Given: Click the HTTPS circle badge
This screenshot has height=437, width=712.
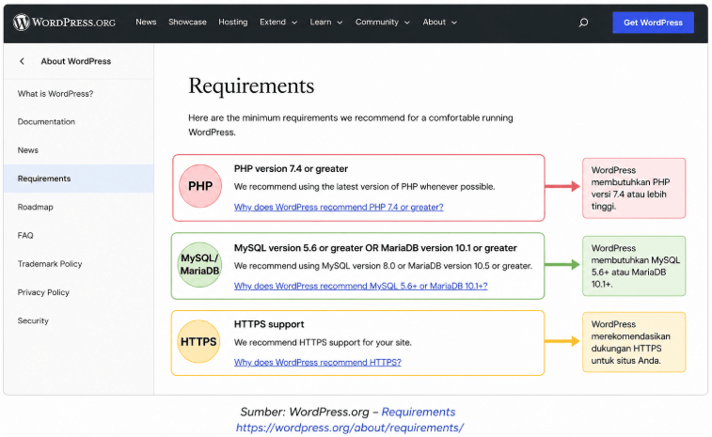Looking at the screenshot, I should coord(198,342).
